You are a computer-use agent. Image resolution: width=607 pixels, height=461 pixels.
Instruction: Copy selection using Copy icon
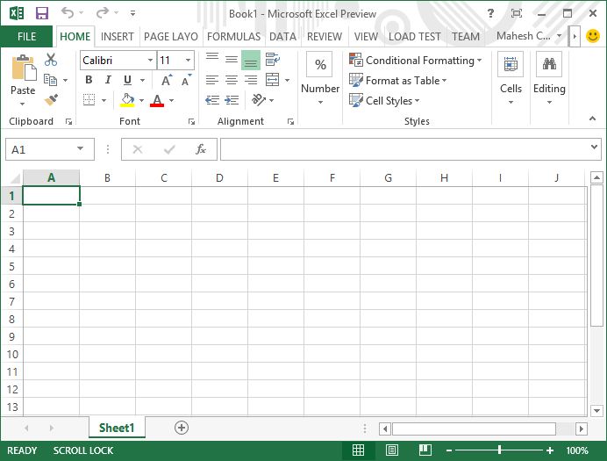[50, 80]
